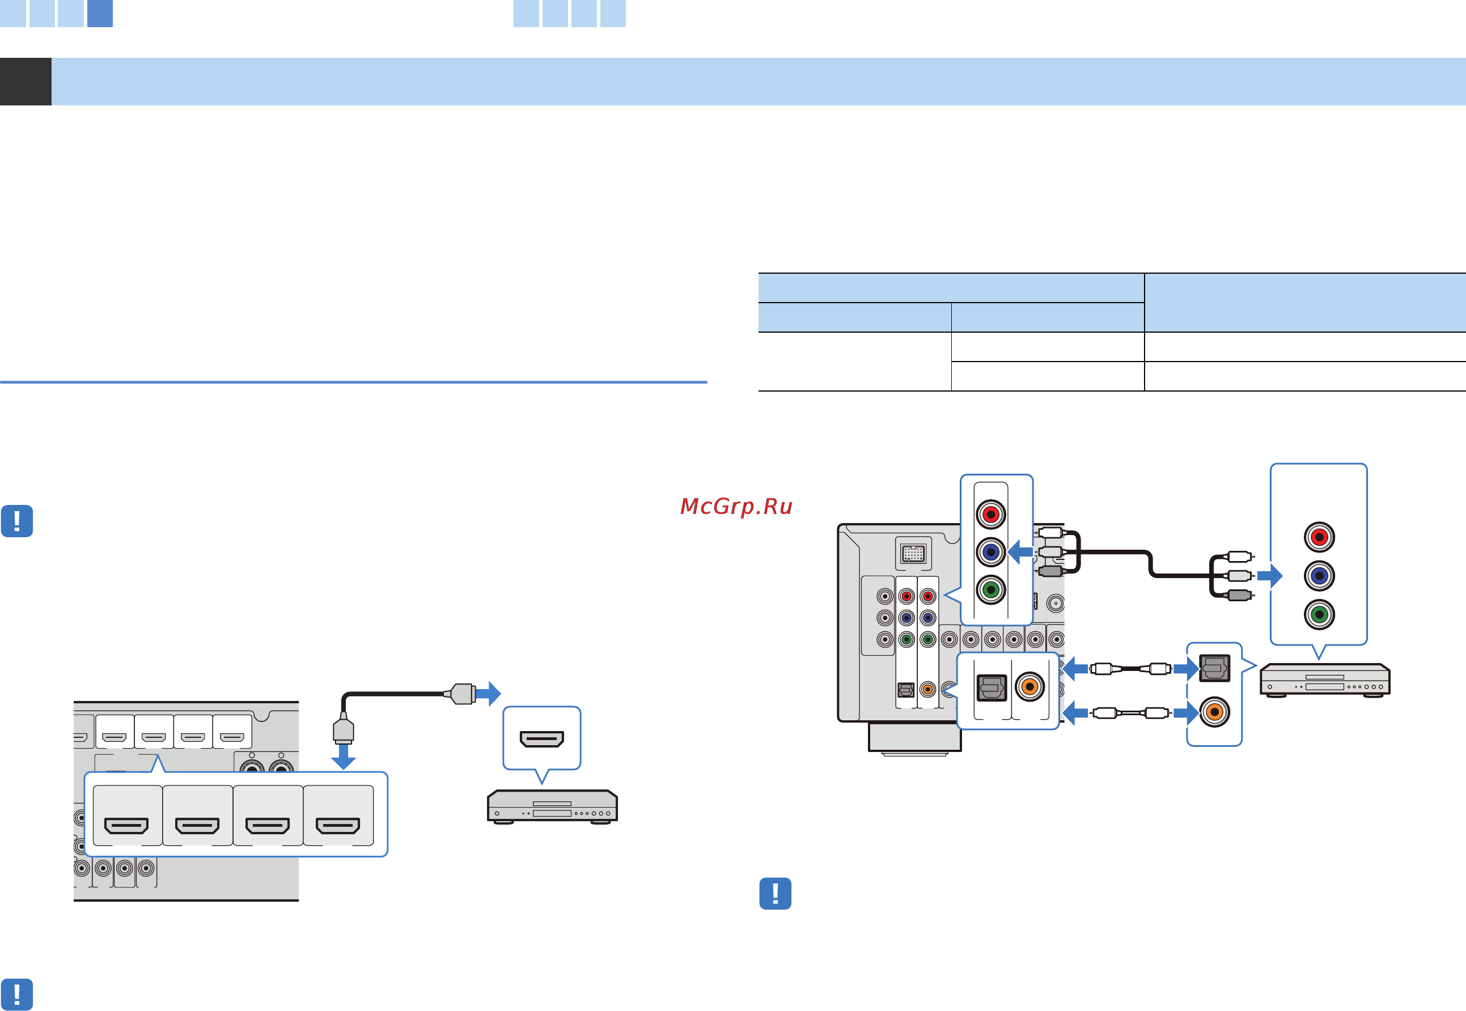
Task: Click the green component jack in the receiver callout
Action: click(991, 590)
